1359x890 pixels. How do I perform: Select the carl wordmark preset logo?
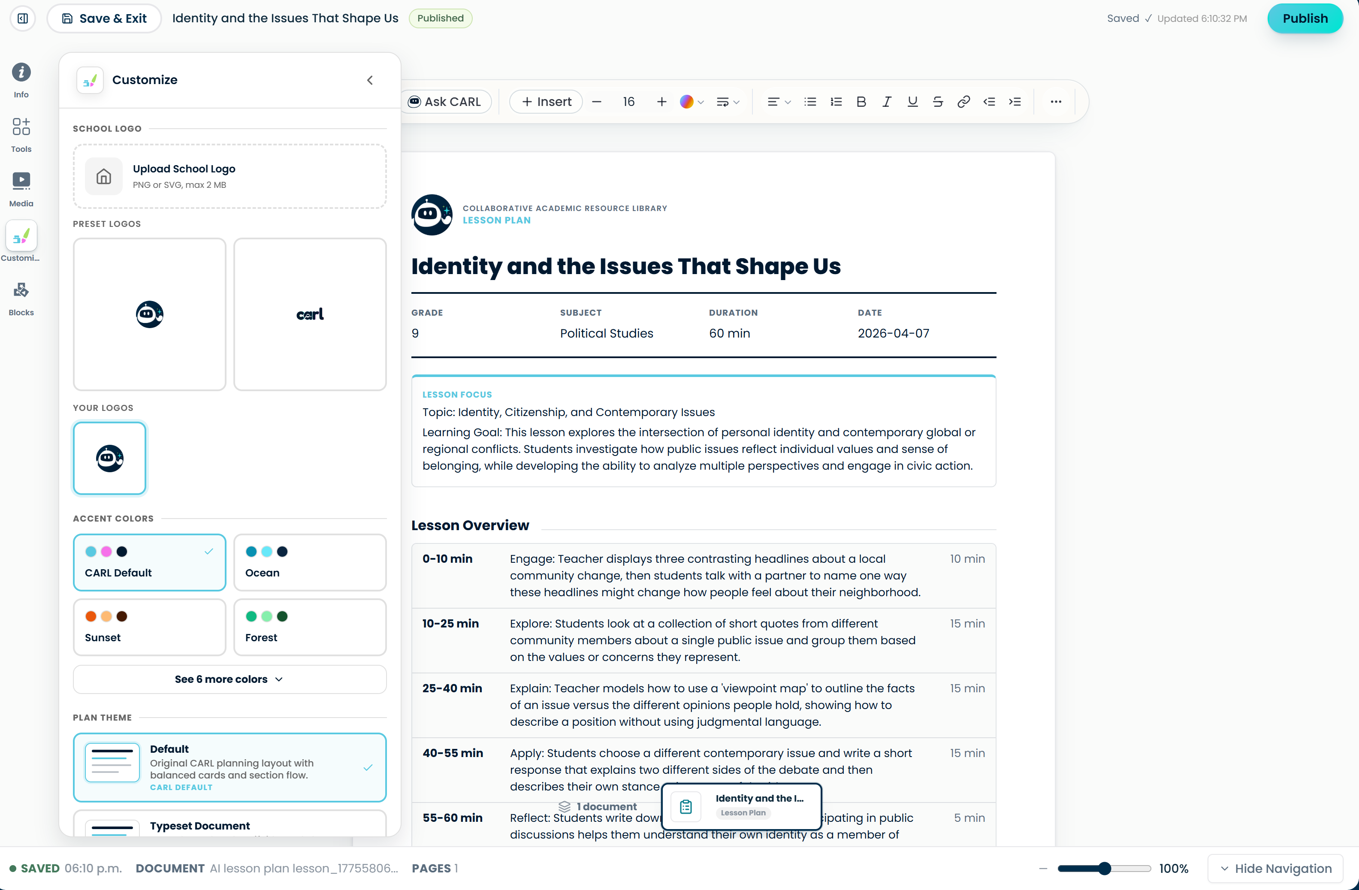[310, 314]
